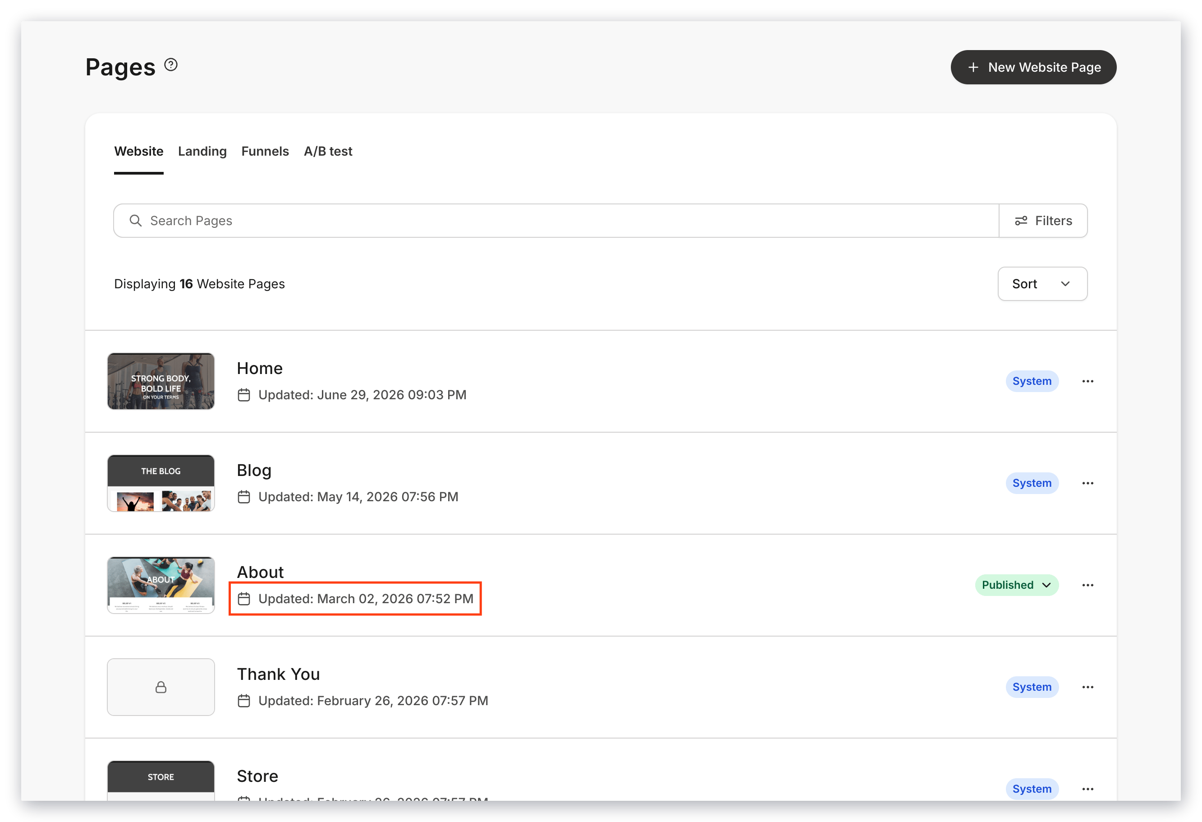Viewport: 1202px width, 822px height.
Task: Open the Blog page thumbnail
Action: [161, 483]
